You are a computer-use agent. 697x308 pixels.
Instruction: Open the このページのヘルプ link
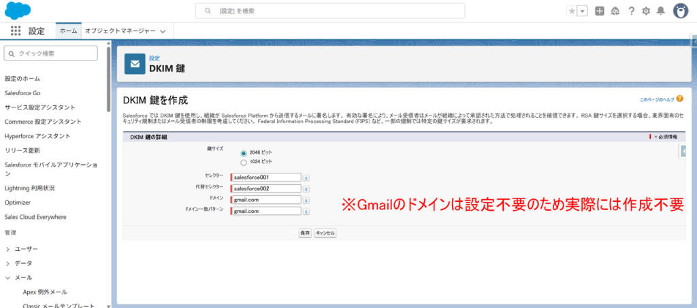tap(657, 99)
